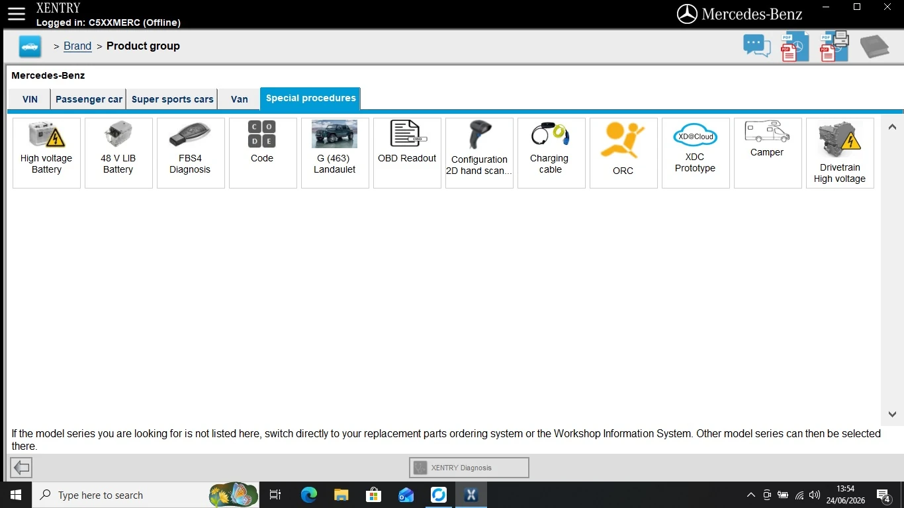
Task: Open the XENTRY hamburger menu
Action: [16, 14]
